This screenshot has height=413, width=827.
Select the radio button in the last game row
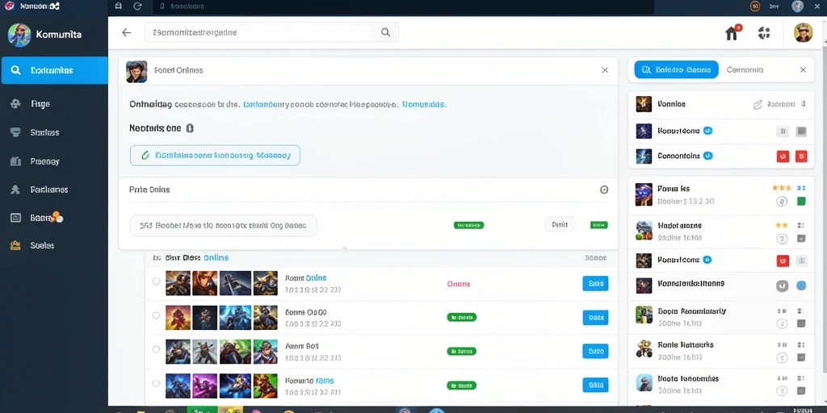click(156, 383)
